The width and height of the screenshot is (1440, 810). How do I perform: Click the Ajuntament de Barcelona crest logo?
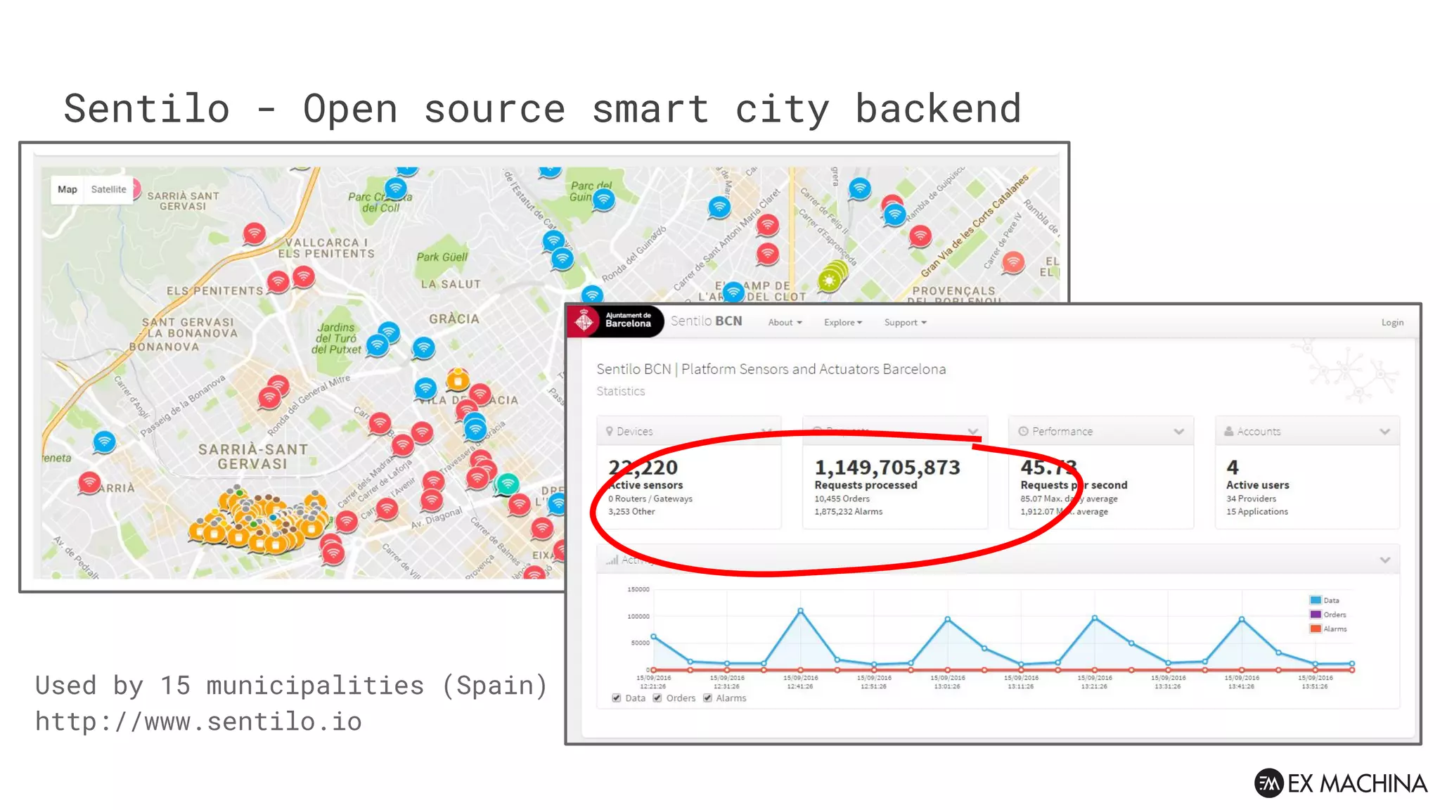(x=584, y=321)
